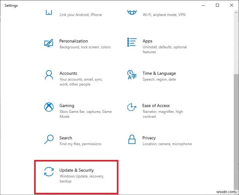Go to Update & Security label
Image resolution: width=239 pixels, height=195 pixels.
click(76, 170)
